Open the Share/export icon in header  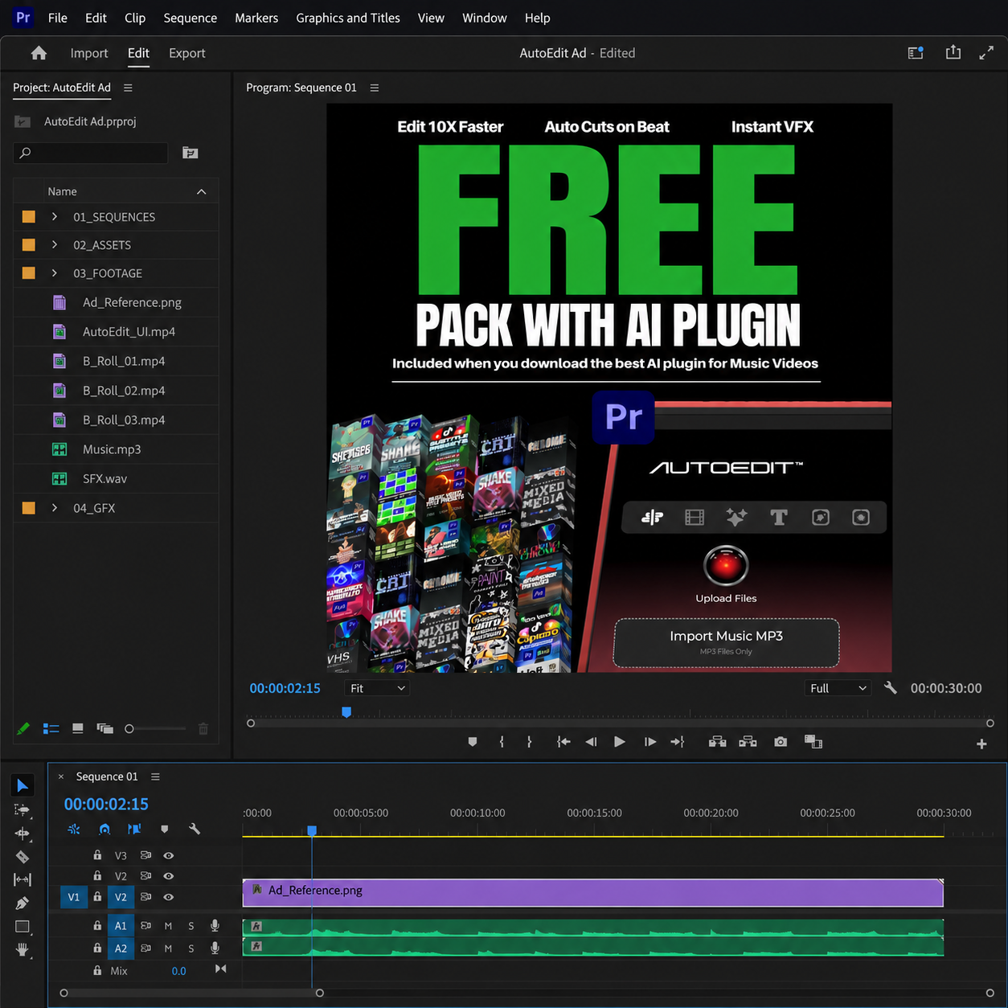pyautogui.click(x=953, y=53)
